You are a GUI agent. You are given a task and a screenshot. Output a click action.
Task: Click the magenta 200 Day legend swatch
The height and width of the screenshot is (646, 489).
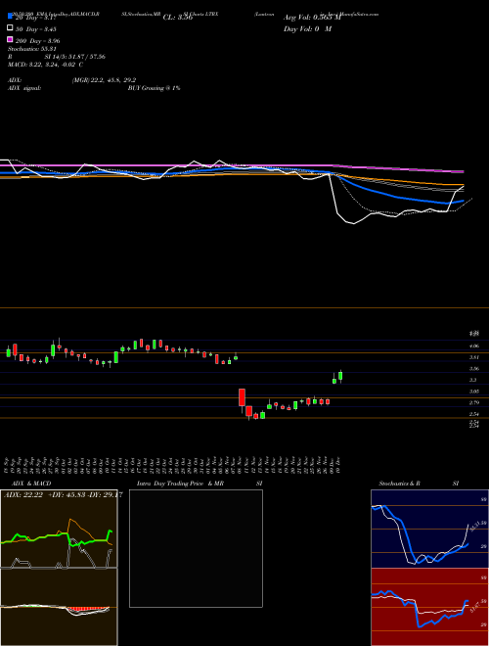[10, 39]
